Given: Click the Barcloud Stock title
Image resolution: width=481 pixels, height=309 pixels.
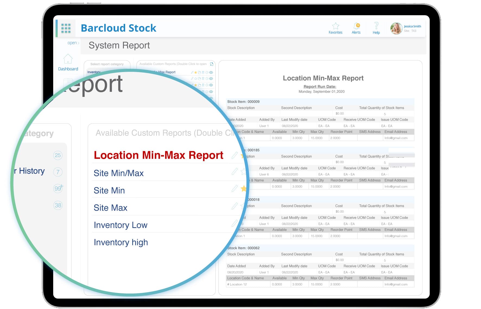Looking at the screenshot, I should 119,28.
